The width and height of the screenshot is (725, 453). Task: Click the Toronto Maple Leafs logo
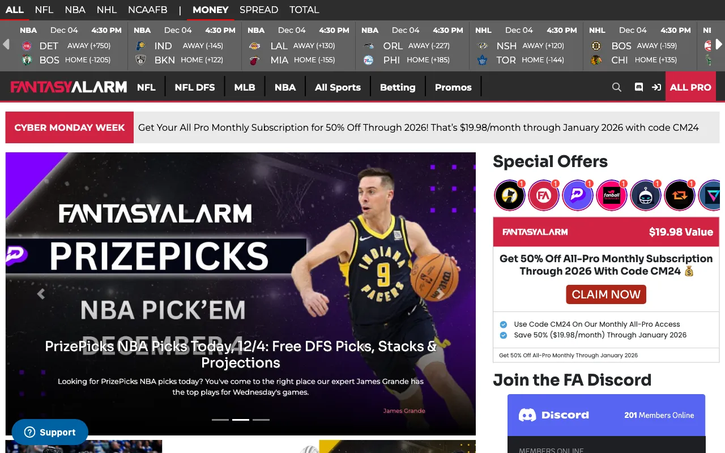click(x=482, y=60)
